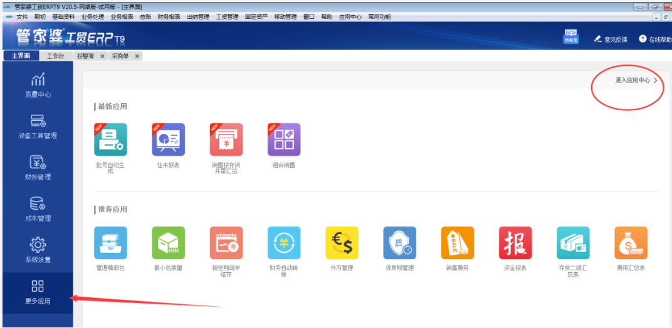672x328 pixels.
Task: Click 进入应用中心 link
Action: [636, 80]
